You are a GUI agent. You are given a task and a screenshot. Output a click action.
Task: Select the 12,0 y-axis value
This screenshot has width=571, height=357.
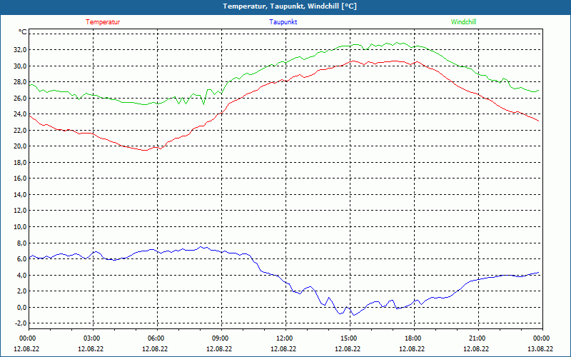[x=21, y=211]
